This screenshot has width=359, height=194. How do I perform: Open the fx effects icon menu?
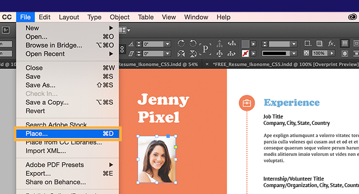pyautogui.click(x=331, y=43)
